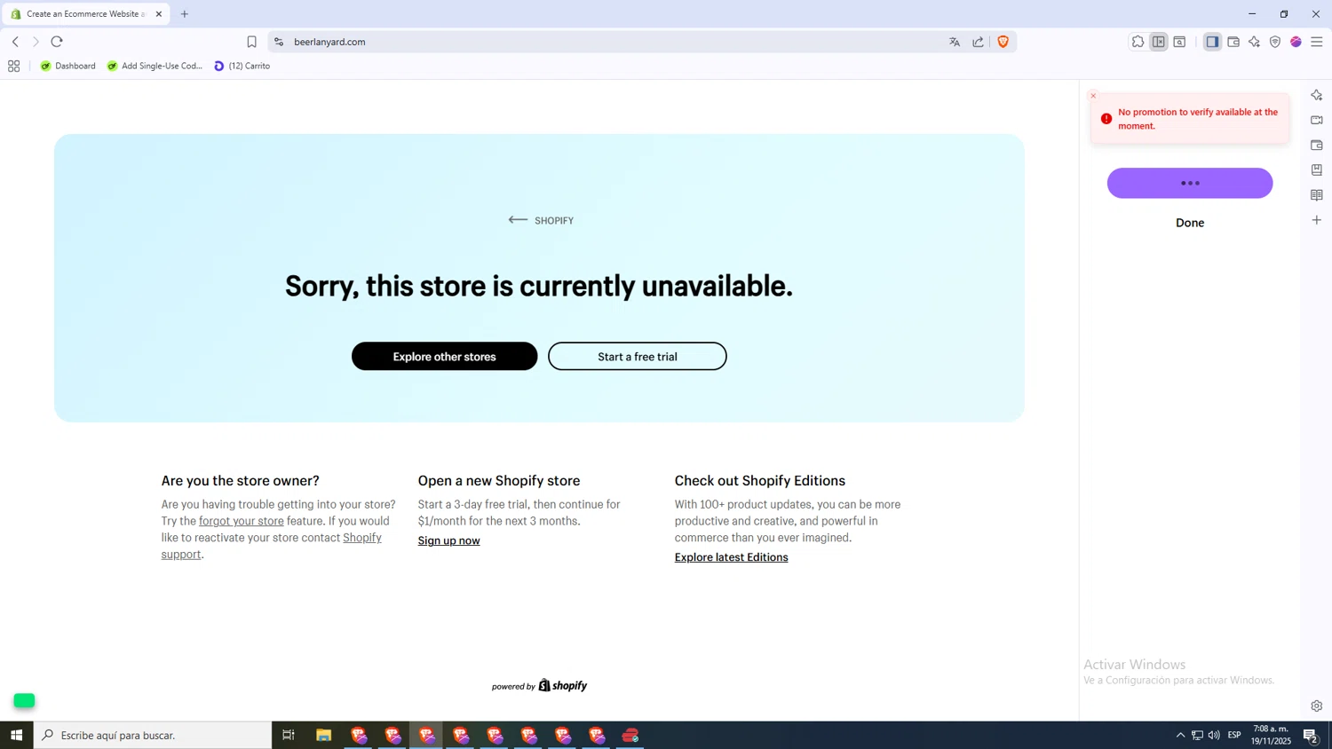Open the tab search icon
Viewport: 1332px width, 749px height.
click(1179, 42)
